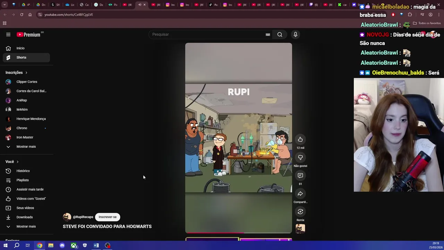Subscribe with the Inscrever-se button
Screen dimensions: 444x250
coord(108,217)
